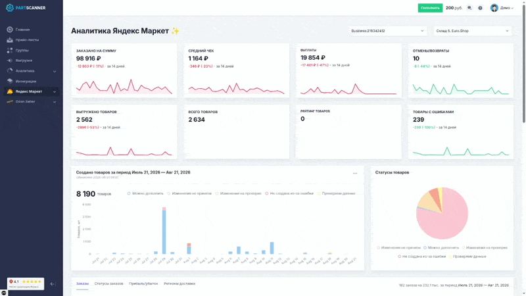
Task: Click the PartScanner logo
Action: (x=26, y=8)
